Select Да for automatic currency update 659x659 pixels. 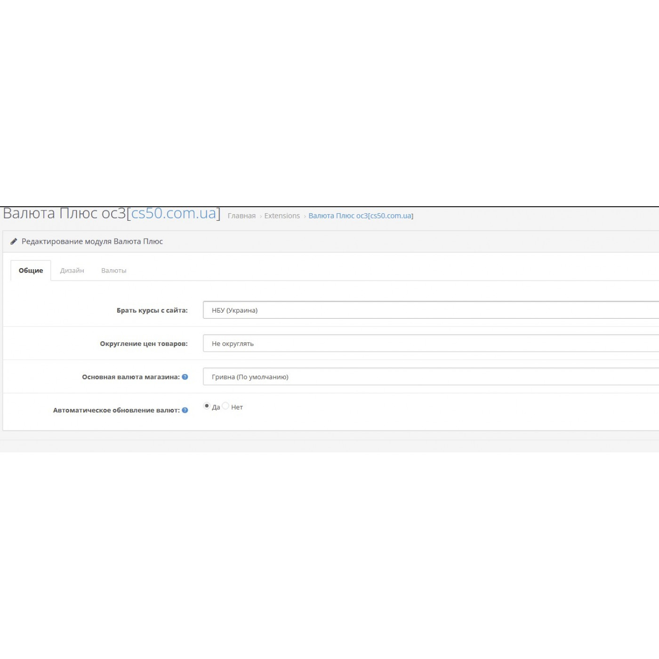207,406
